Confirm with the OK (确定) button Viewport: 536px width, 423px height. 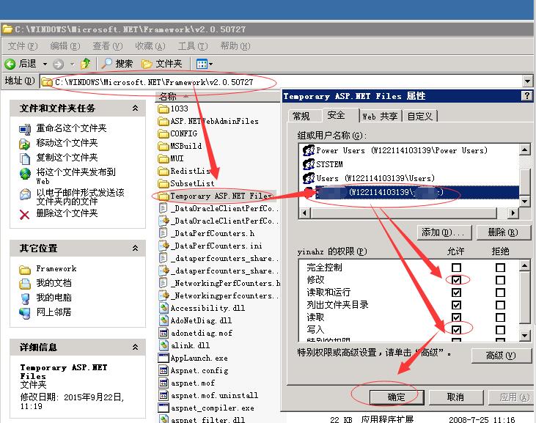397,397
